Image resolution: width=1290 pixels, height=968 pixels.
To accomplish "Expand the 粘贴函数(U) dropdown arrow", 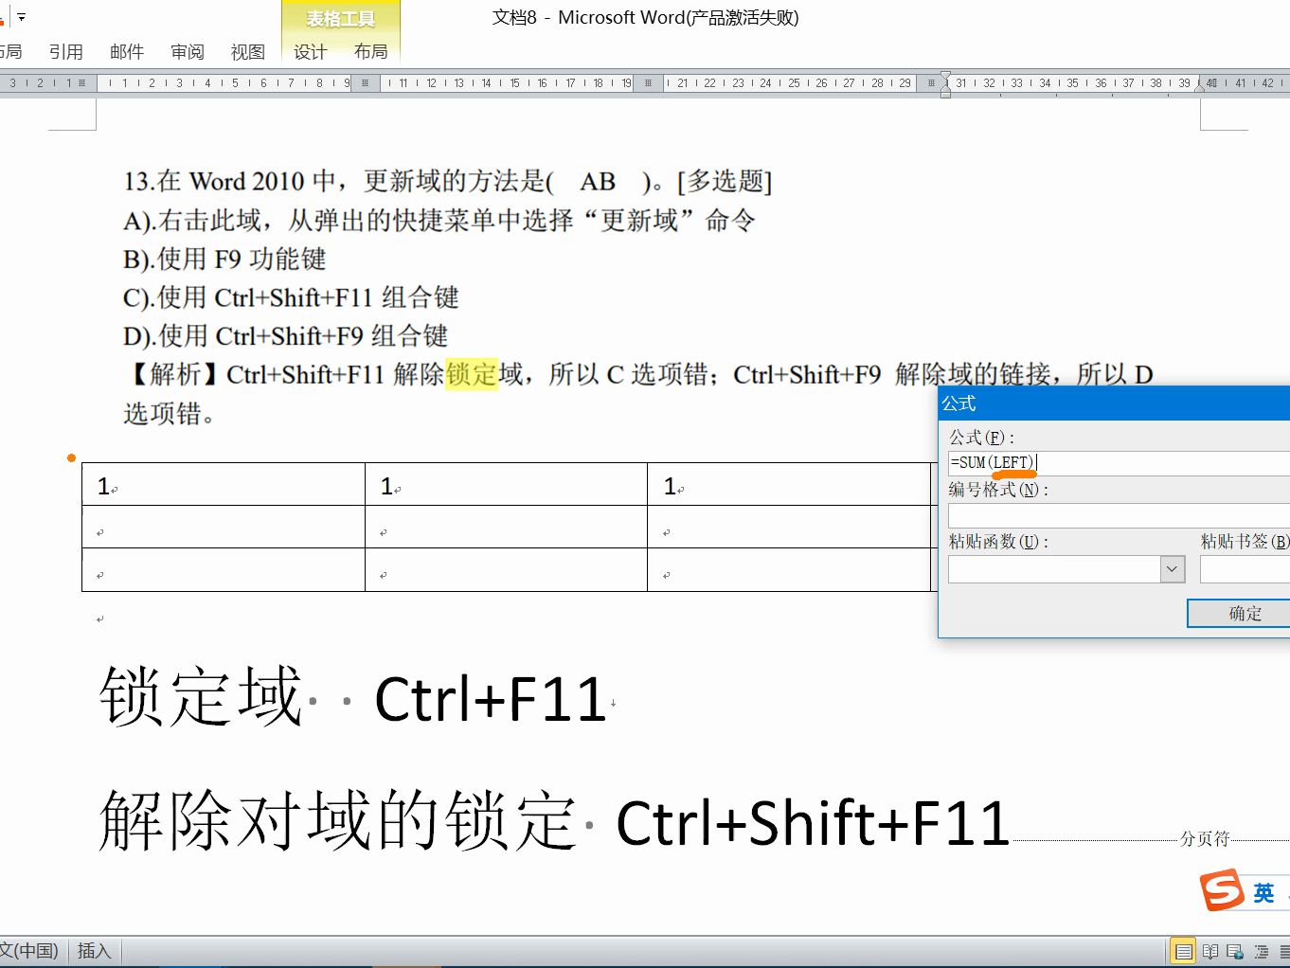I will point(1172,568).
